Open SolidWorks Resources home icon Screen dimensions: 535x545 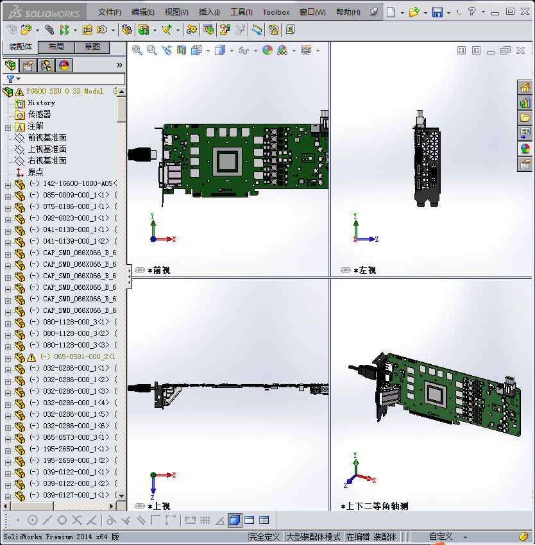click(525, 87)
